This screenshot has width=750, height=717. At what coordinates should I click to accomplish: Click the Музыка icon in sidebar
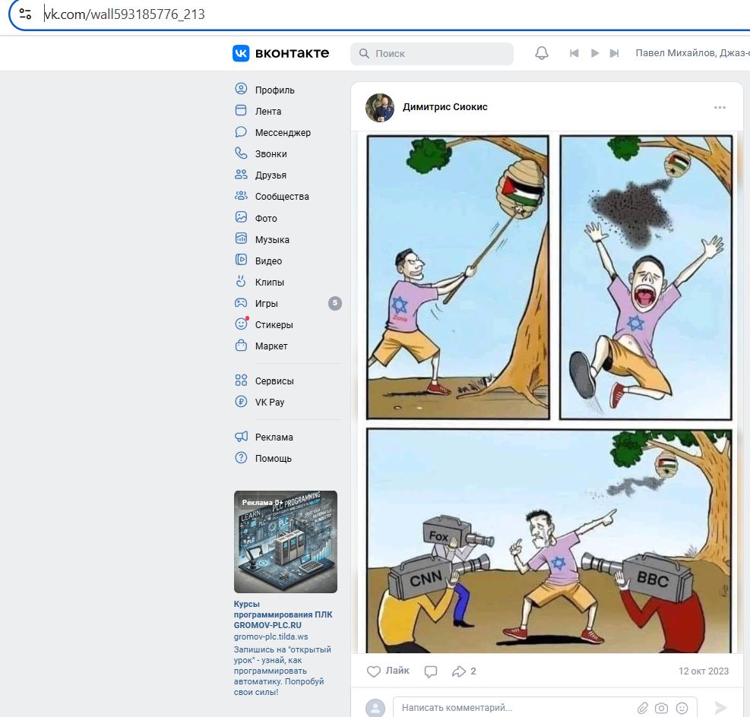[241, 238]
